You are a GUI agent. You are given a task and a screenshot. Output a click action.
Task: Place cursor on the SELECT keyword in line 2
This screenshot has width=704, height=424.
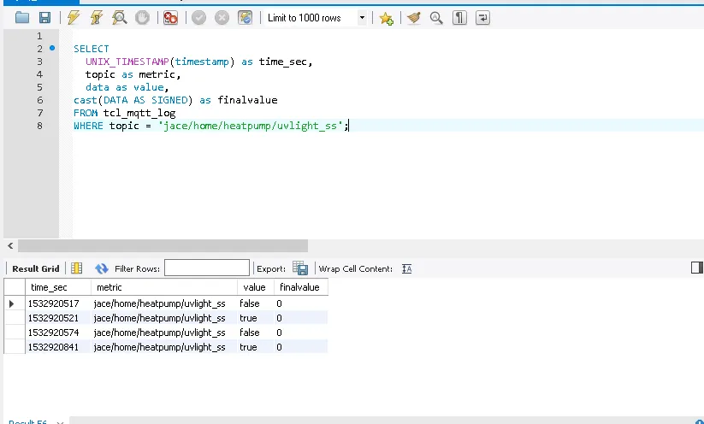[x=92, y=49]
